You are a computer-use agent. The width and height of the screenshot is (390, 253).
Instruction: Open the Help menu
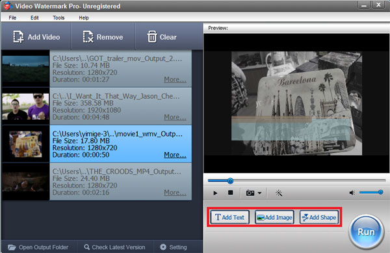point(84,18)
